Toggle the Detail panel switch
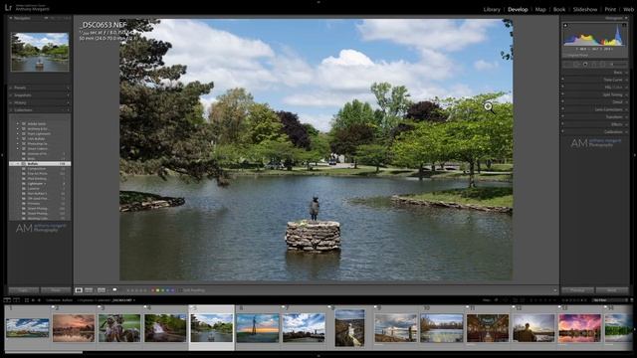Screen dimensions: 637x358 click(563, 101)
